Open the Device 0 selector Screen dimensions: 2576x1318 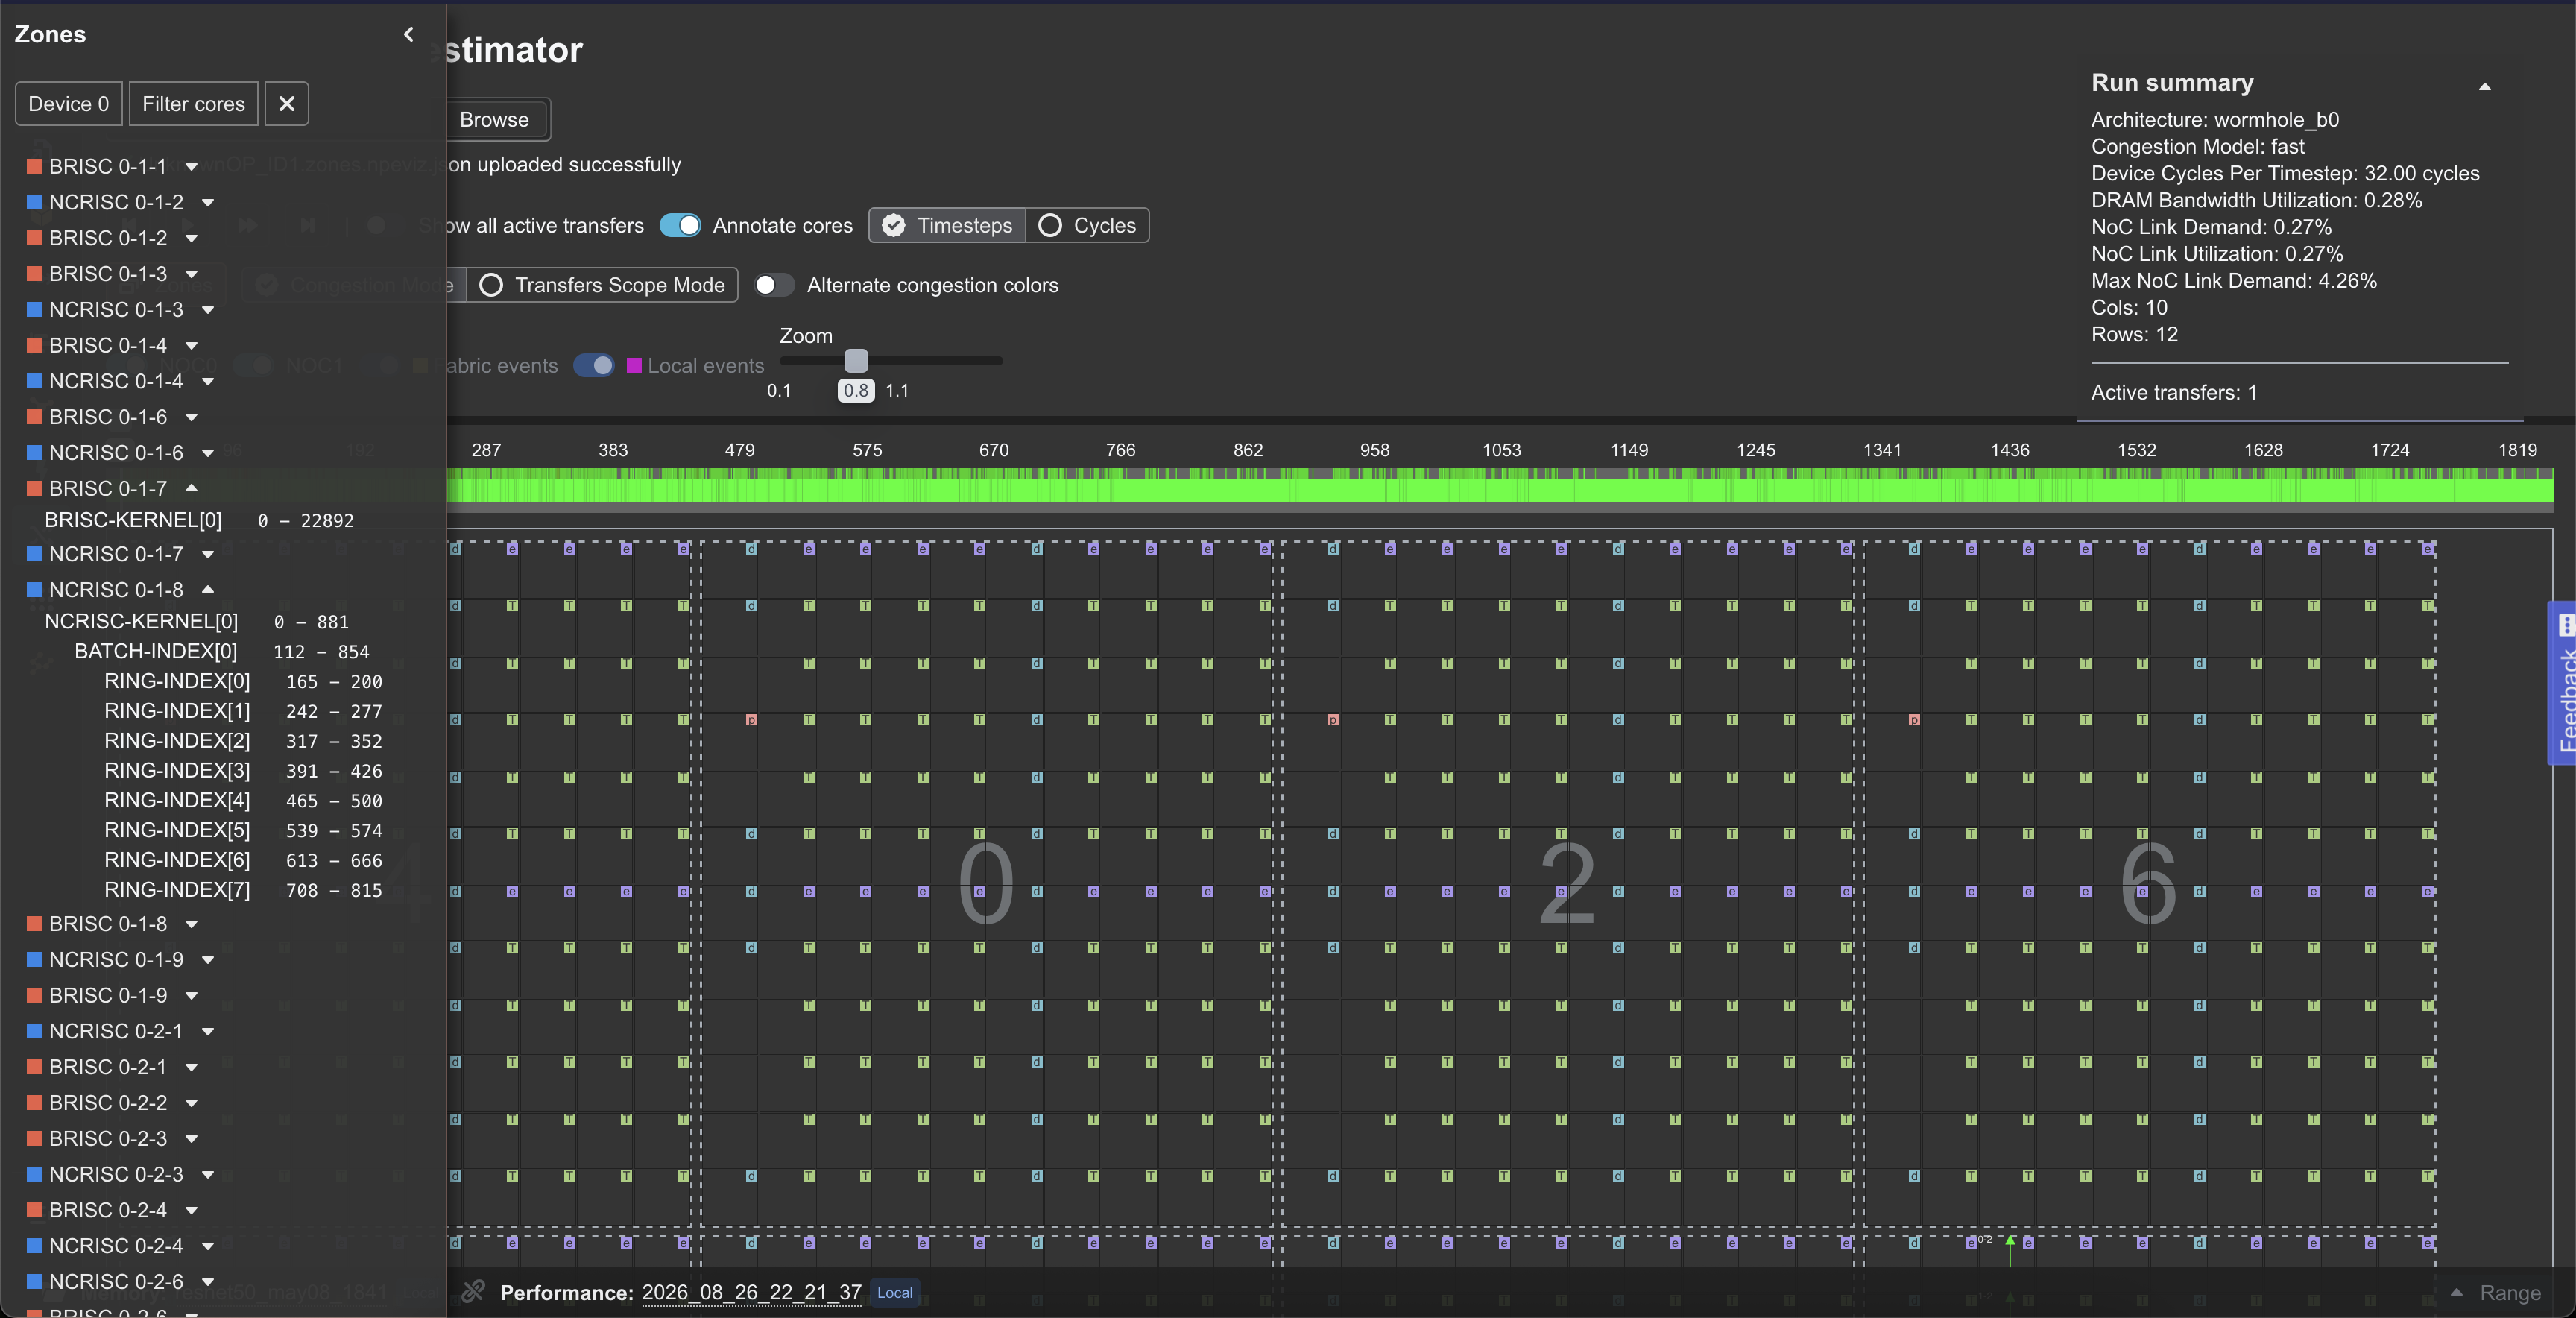click(69, 104)
